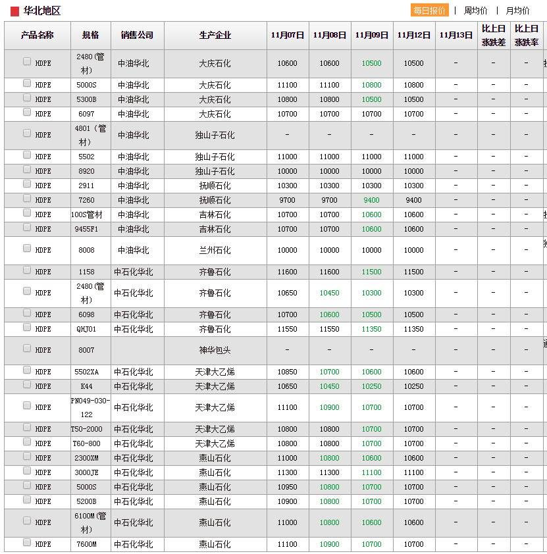The height and width of the screenshot is (554, 547).
Task: Click the 比上日涨跌率 column header
Action: tap(526, 36)
